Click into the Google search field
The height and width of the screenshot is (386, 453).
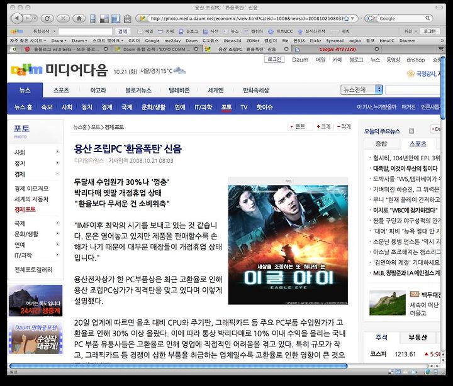[x=401, y=18]
